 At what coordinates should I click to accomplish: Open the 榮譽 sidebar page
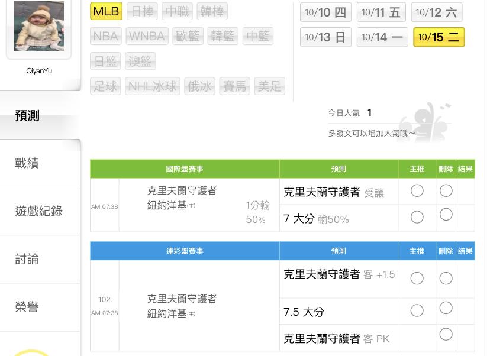(27, 307)
